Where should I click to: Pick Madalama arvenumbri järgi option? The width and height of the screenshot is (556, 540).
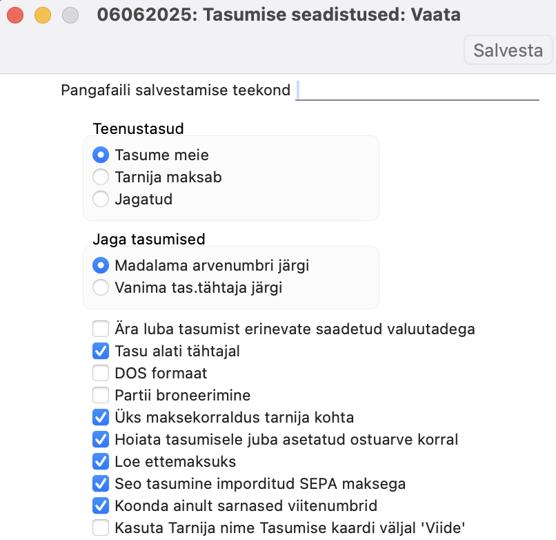point(101,265)
